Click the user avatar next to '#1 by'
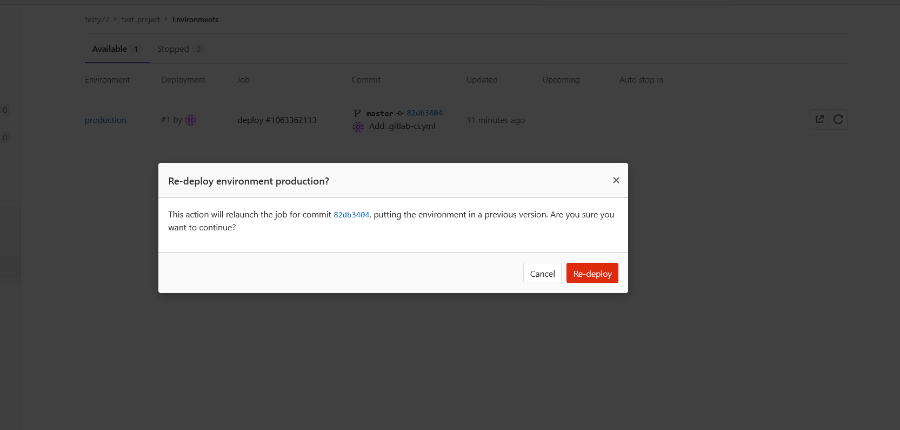Viewport: 900px width, 430px height. (191, 120)
